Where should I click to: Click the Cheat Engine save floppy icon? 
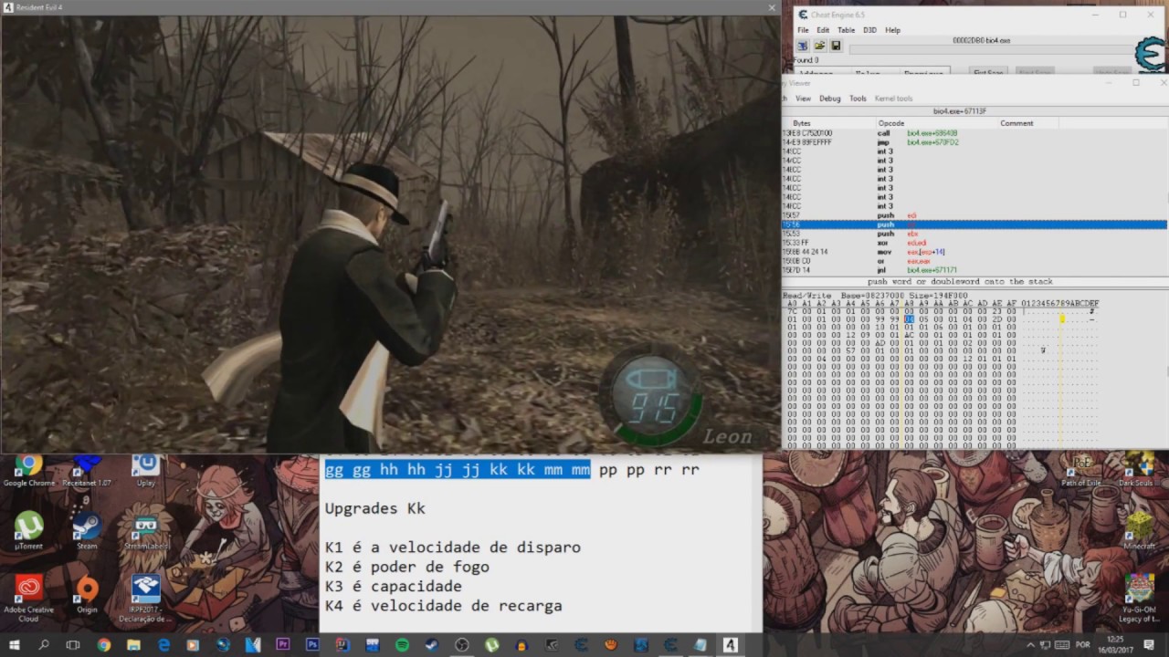(x=836, y=46)
